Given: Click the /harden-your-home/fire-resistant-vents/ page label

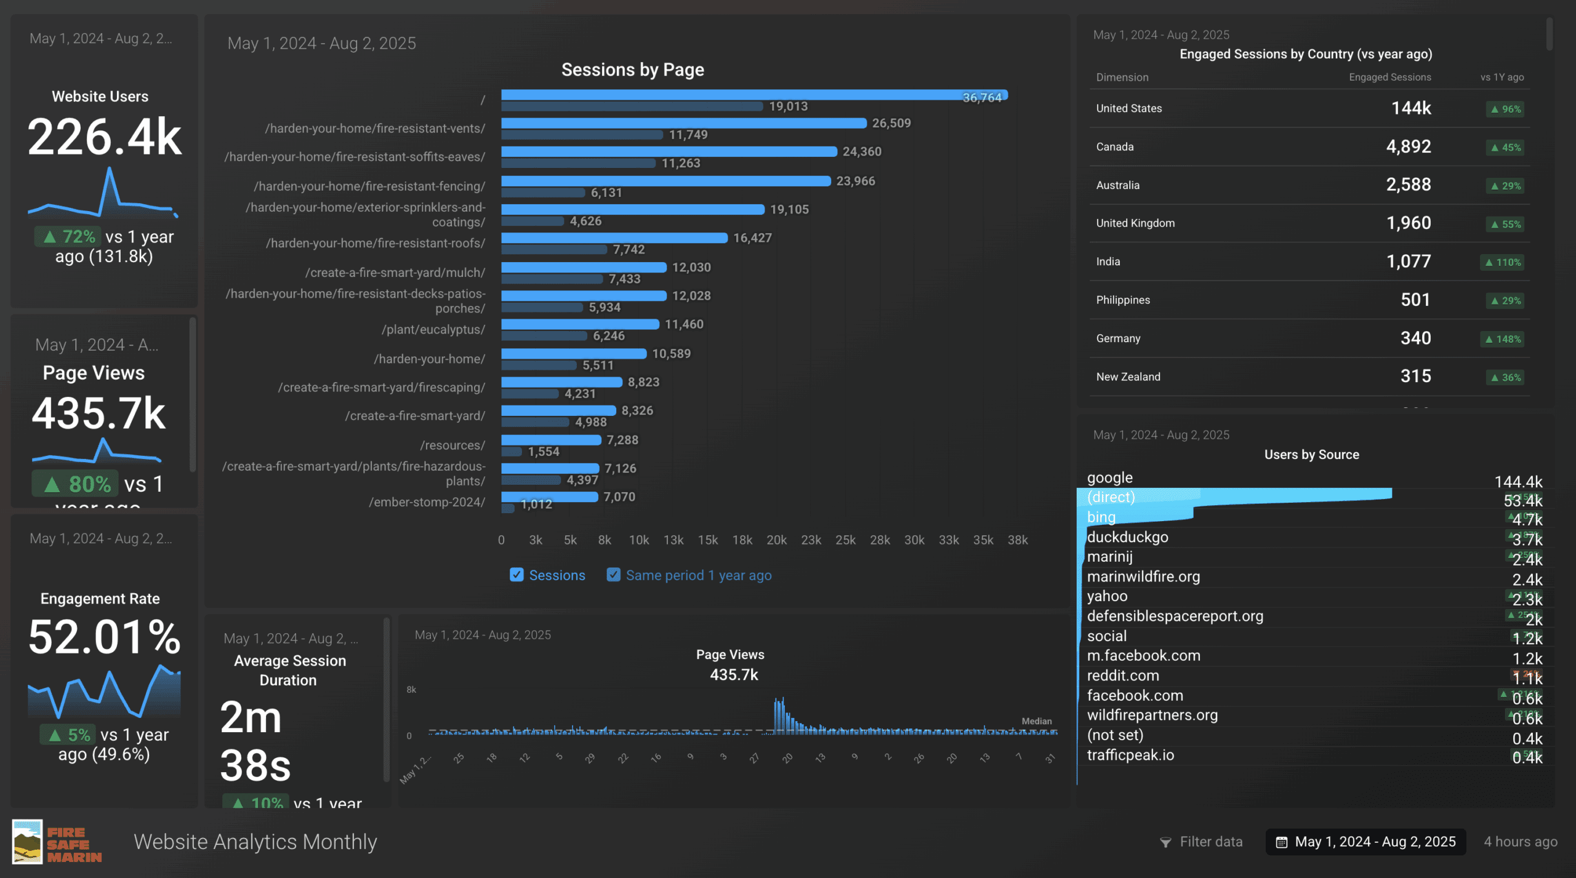Looking at the screenshot, I should click(374, 129).
